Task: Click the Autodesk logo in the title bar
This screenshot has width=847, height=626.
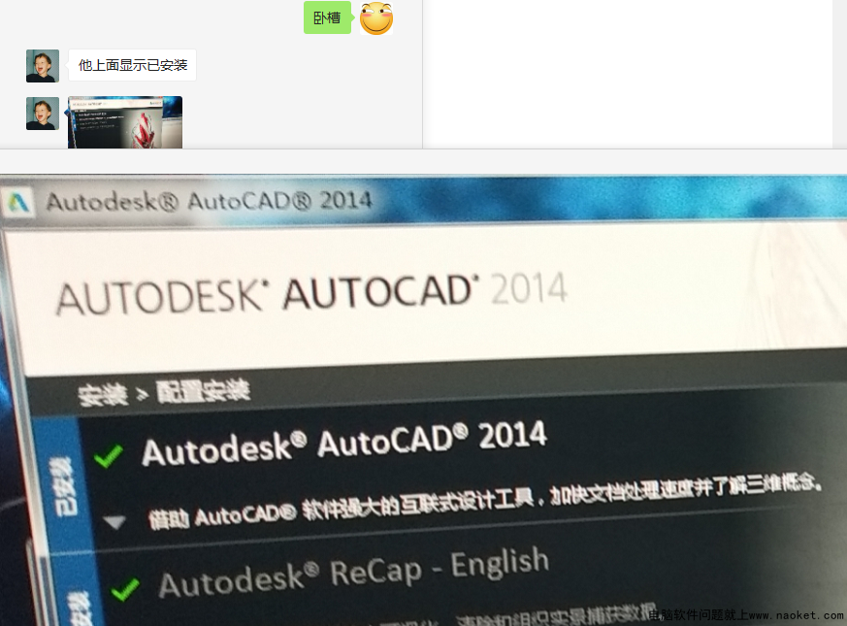Action: tap(18, 203)
